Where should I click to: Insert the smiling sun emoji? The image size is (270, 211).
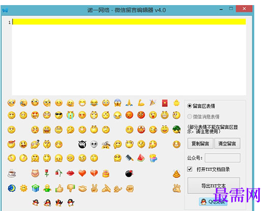click(x=23, y=188)
